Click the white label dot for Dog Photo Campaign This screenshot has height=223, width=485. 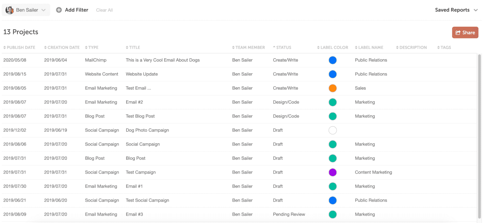point(333,130)
